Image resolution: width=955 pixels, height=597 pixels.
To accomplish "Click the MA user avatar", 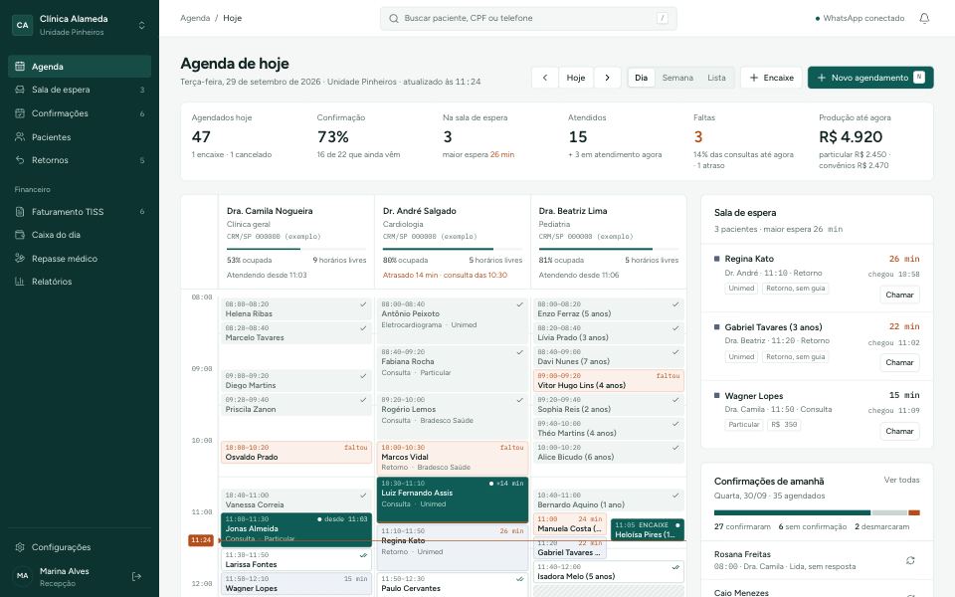I will 23,576.
